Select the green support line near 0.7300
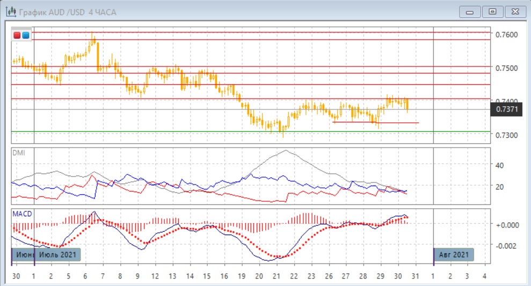The height and width of the screenshot is (286, 531). (215, 131)
